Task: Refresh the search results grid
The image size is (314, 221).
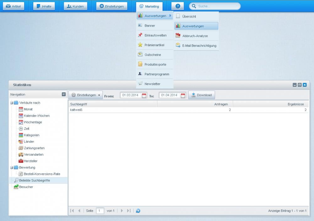Action: point(138,211)
